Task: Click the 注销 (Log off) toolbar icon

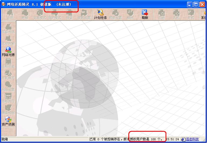Action: (x=161, y=15)
